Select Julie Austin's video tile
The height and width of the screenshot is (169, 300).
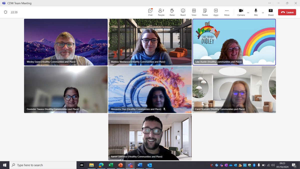[234, 42]
